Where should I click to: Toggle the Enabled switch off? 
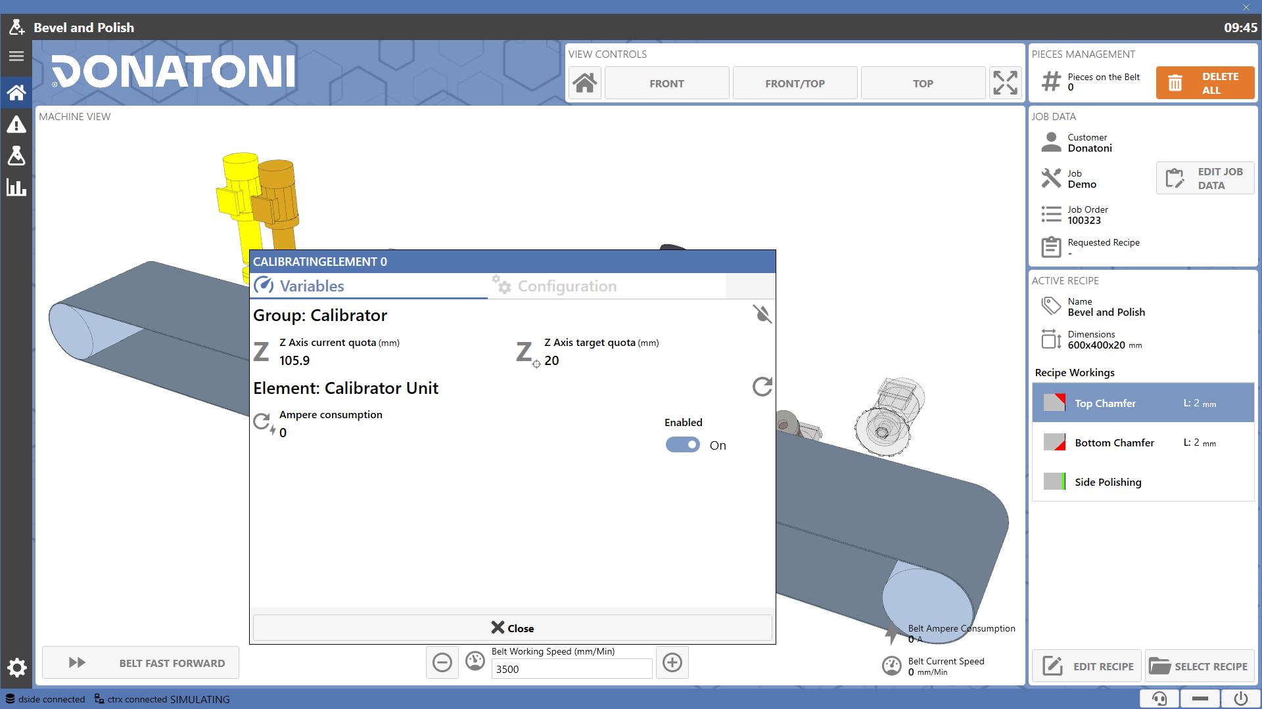pyautogui.click(x=683, y=445)
